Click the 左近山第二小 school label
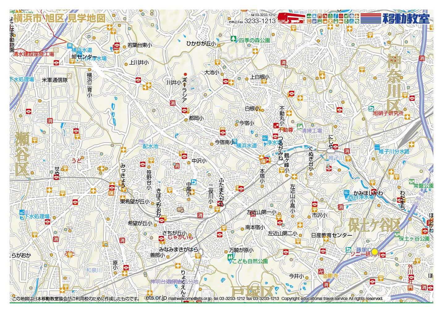The height and width of the screenshot is (313, 443). pos(283,234)
